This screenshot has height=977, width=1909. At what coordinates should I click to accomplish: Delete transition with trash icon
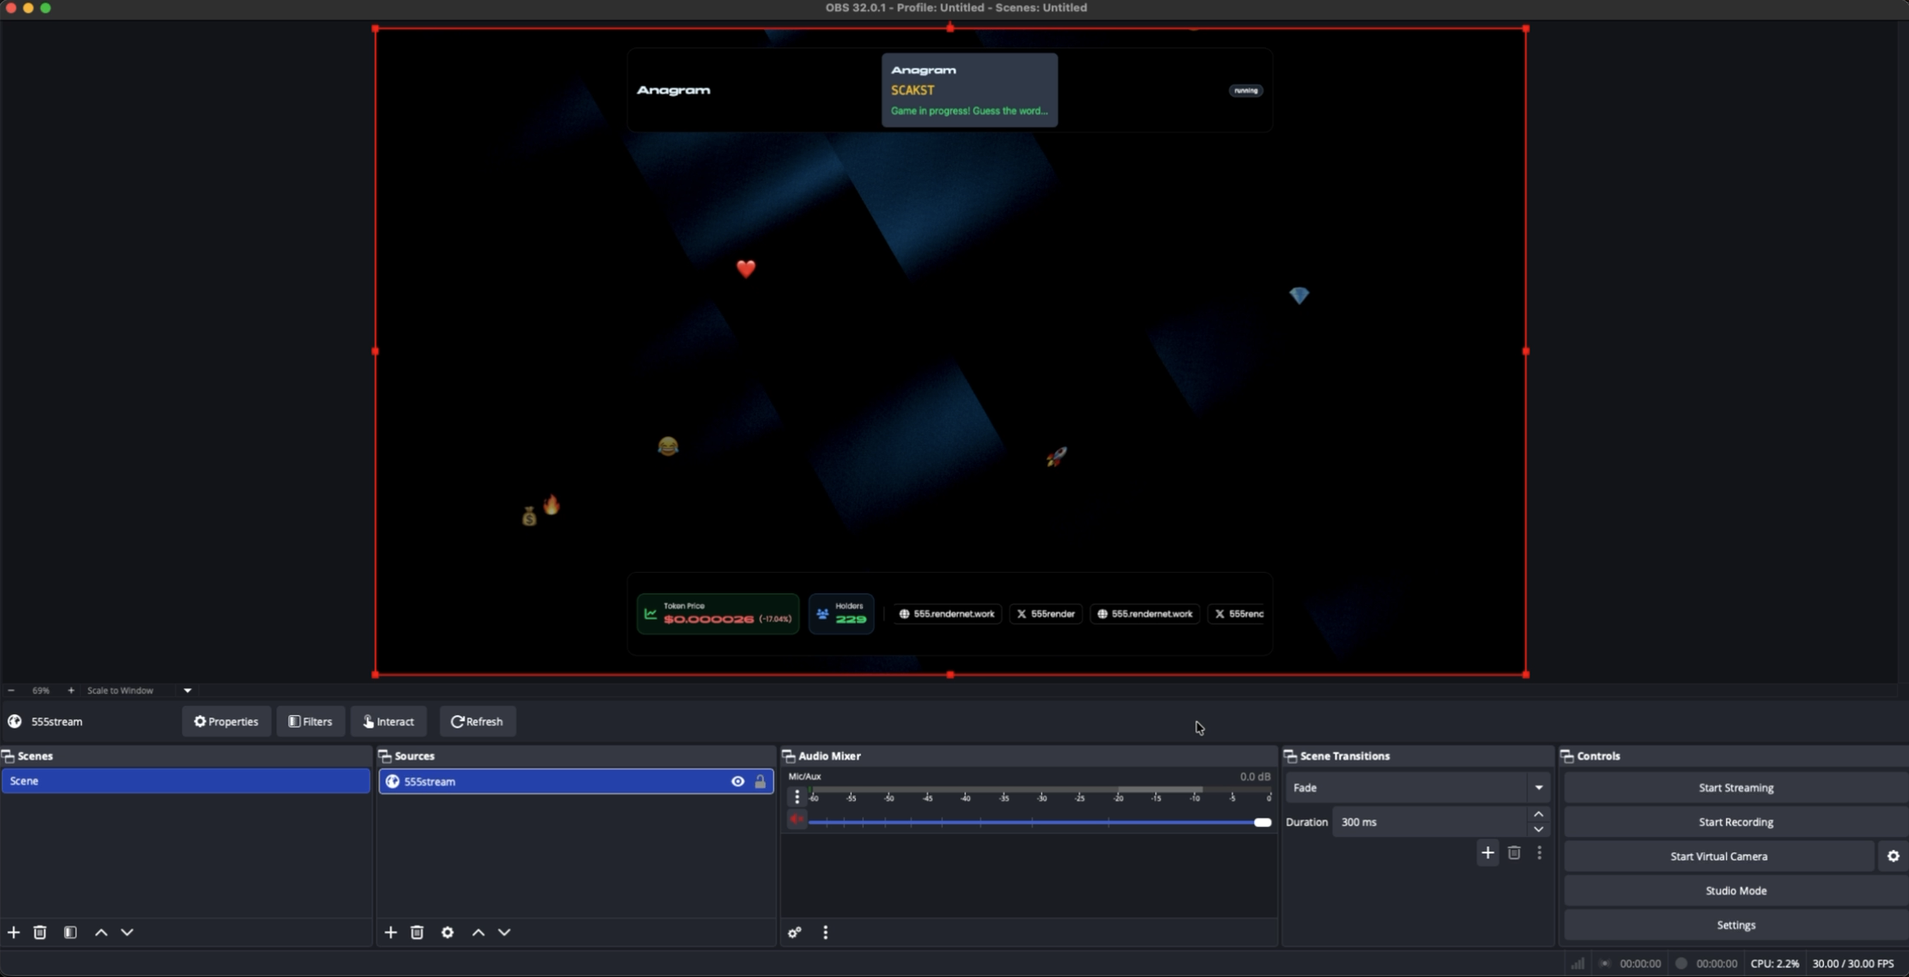click(1514, 853)
